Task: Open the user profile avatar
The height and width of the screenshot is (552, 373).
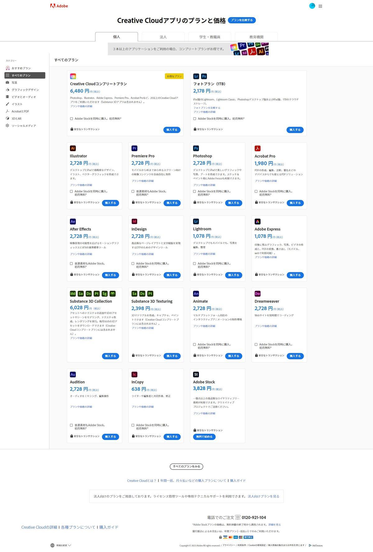Action: 312,6
